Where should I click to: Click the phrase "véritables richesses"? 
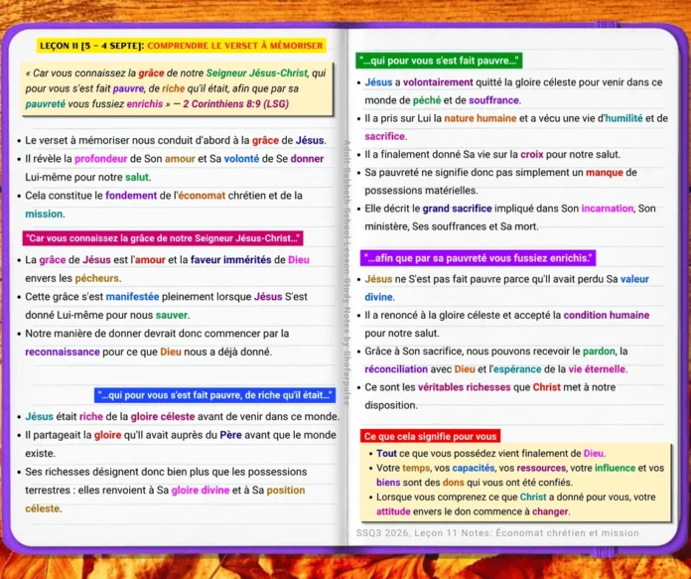pyautogui.click(x=464, y=387)
